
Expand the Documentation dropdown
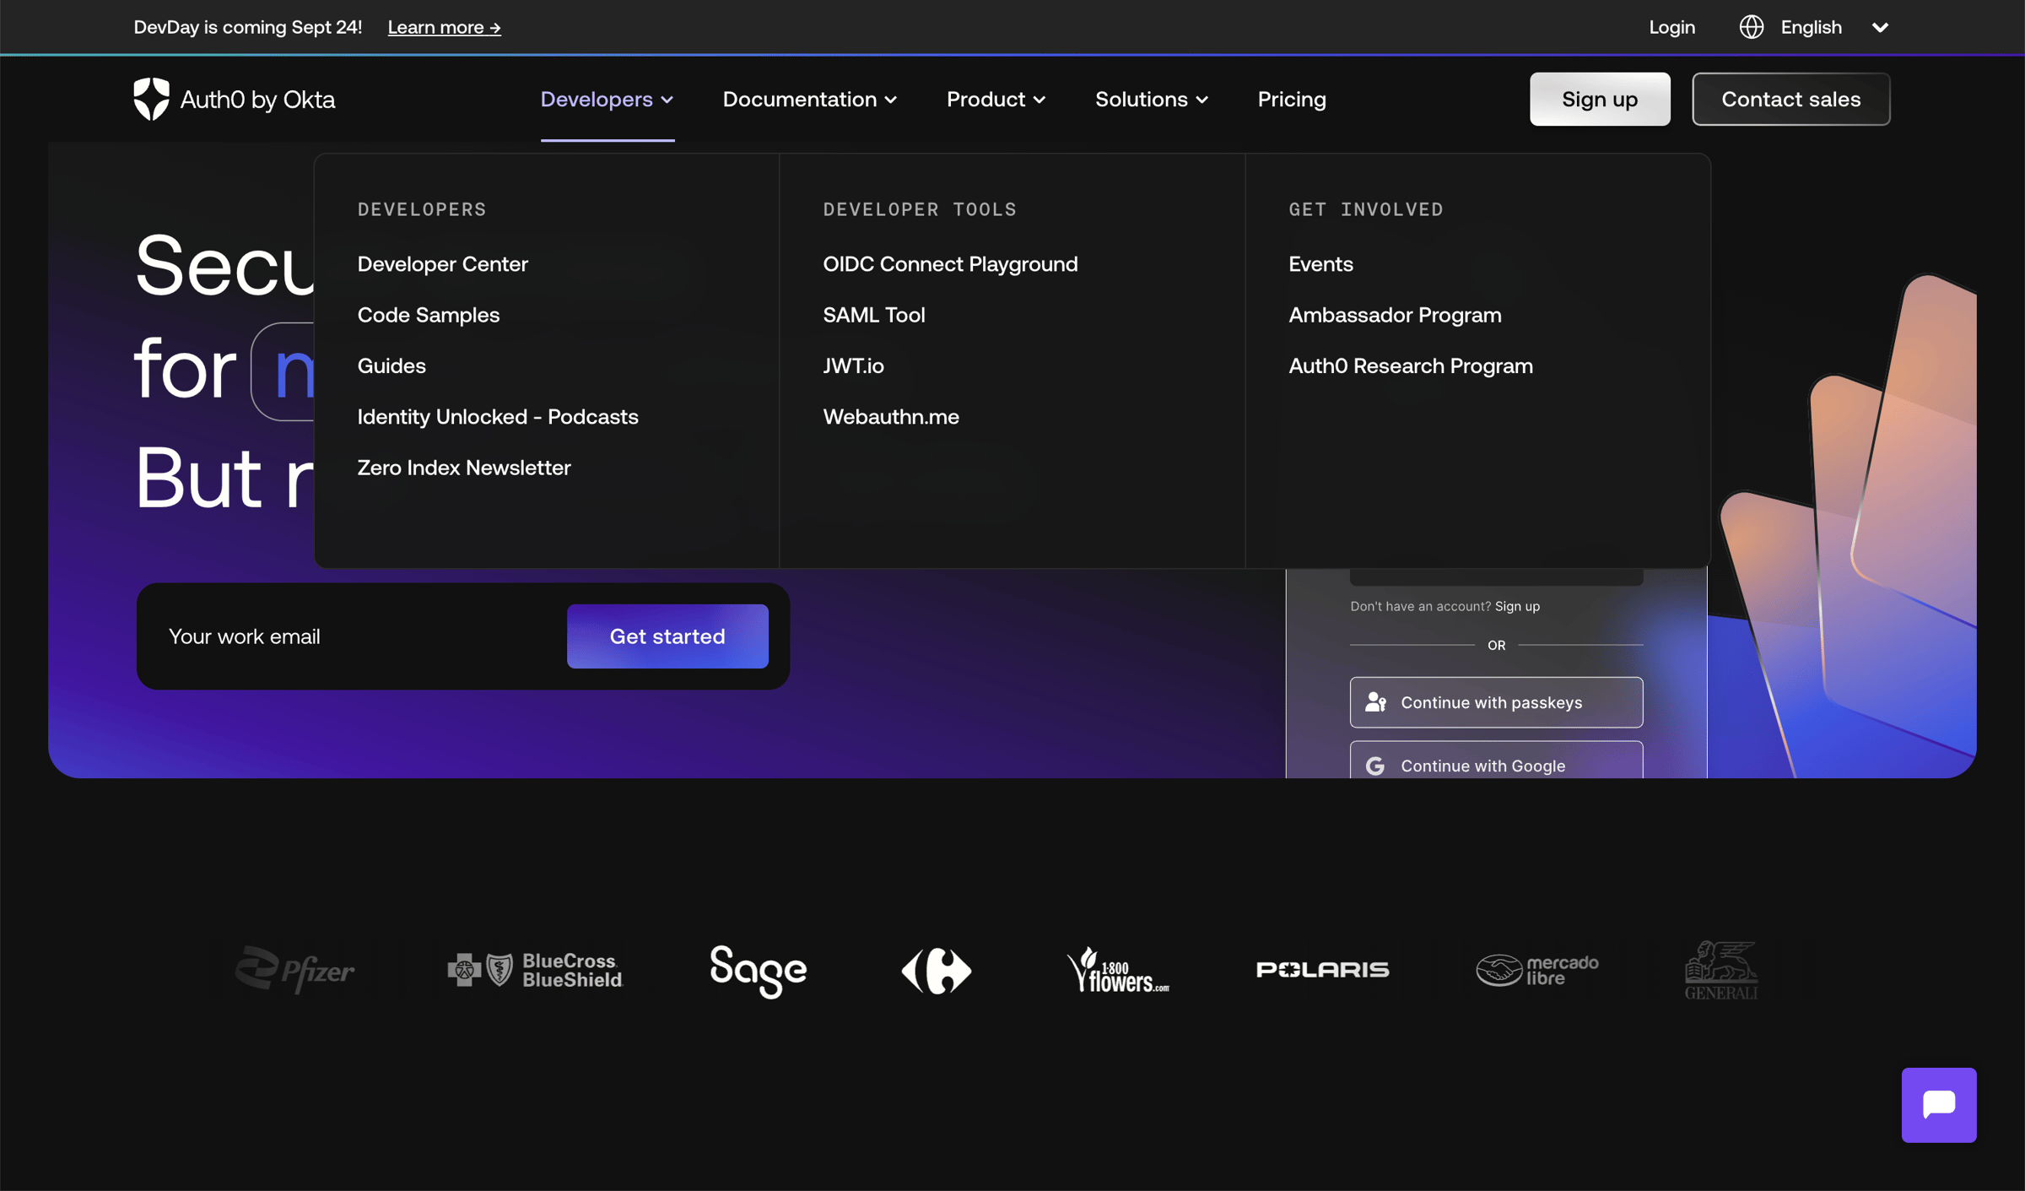point(810,100)
